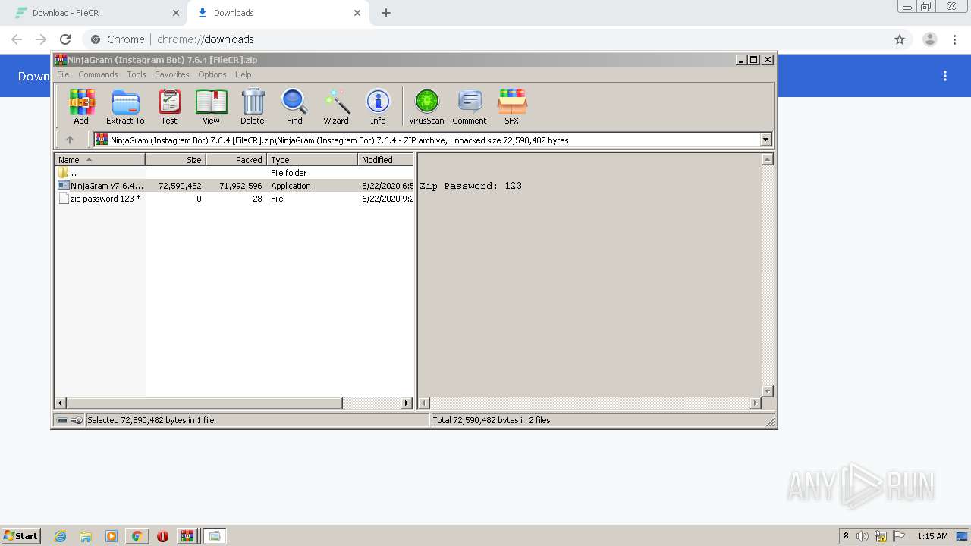
Task: Click the SFX toolbar icon
Action: 512,106
